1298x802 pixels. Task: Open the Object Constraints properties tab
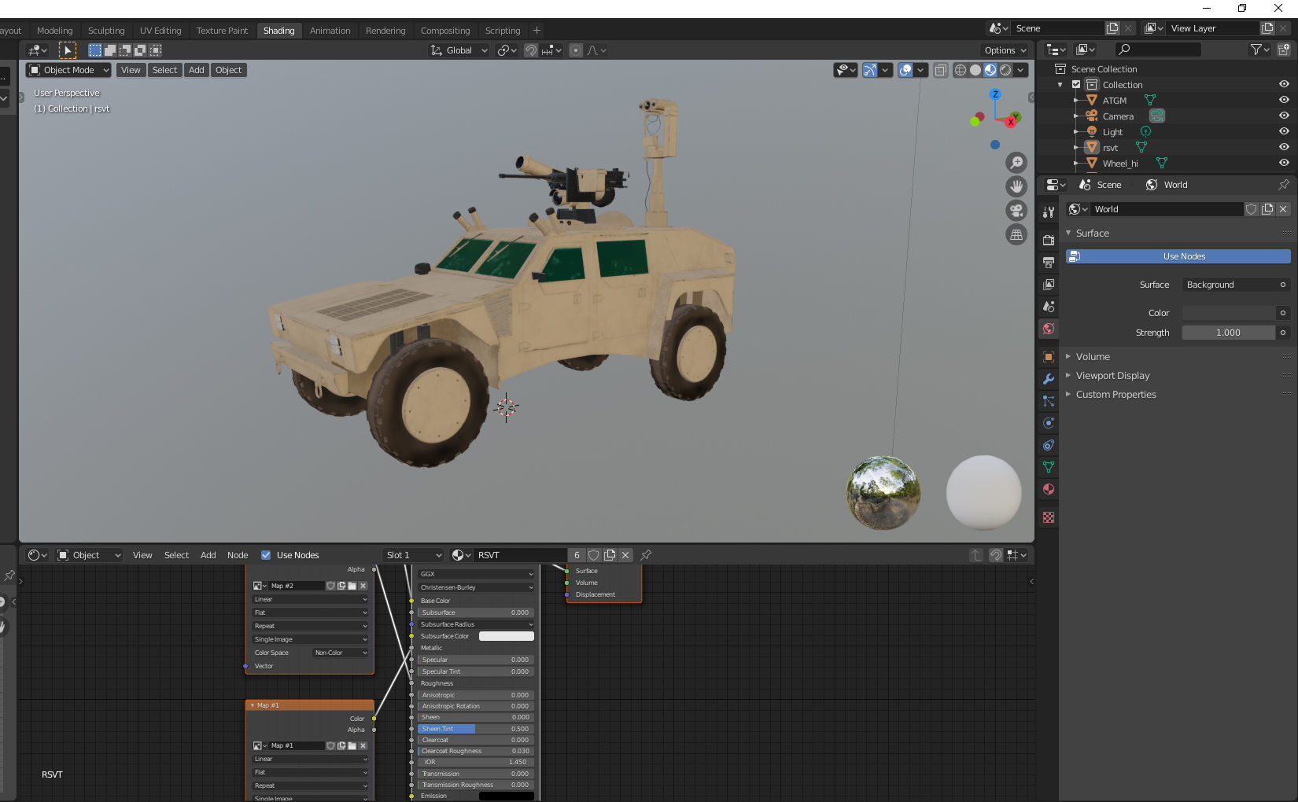coord(1048,445)
